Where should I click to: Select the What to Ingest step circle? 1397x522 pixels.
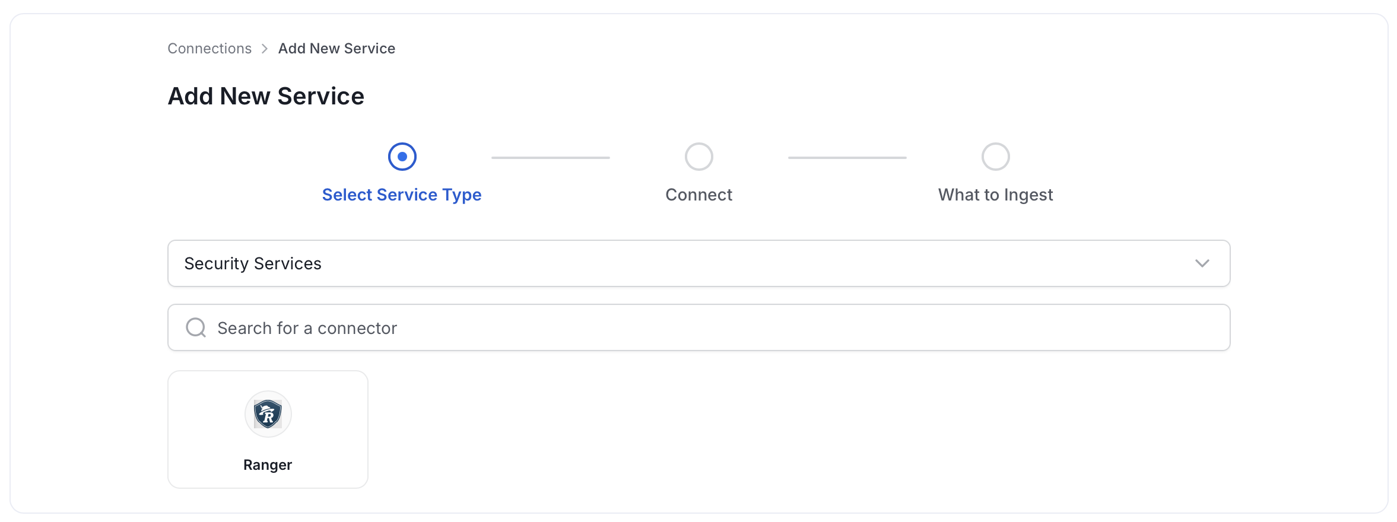[x=996, y=157]
